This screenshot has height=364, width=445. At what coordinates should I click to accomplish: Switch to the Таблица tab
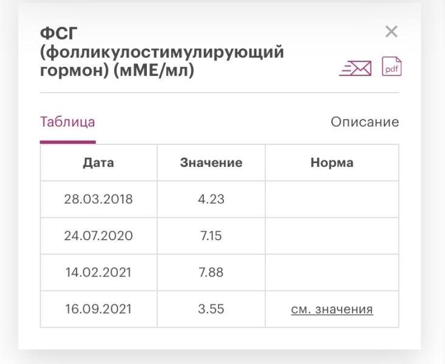click(67, 122)
